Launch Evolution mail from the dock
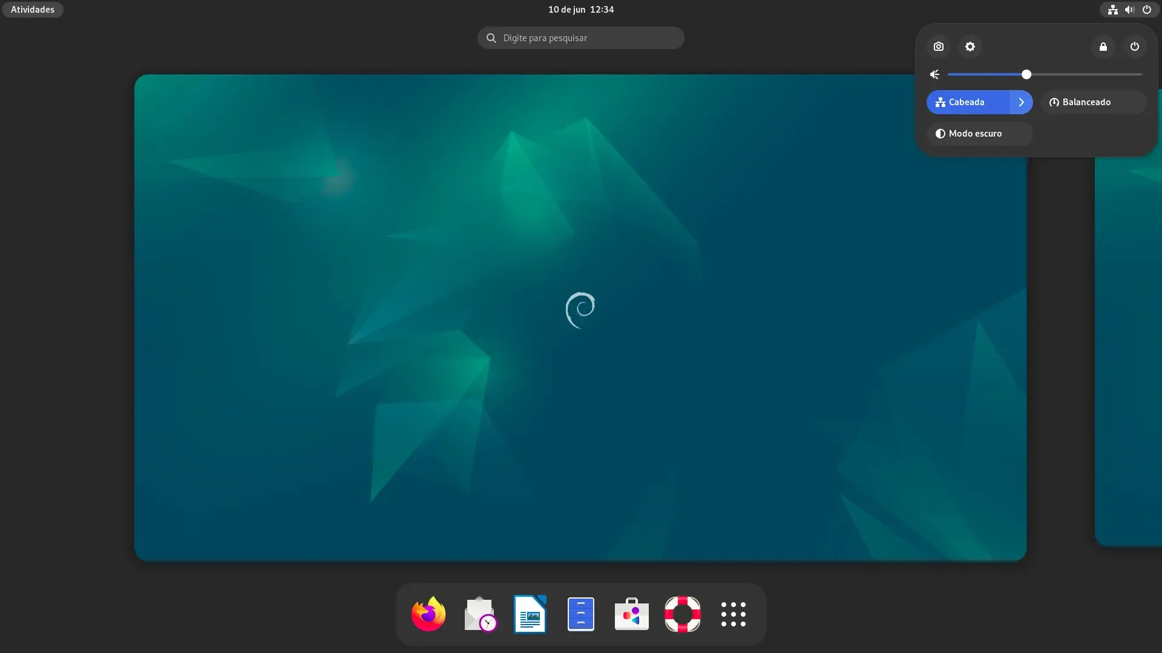The height and width of the screenshot is (653, 1162). [480, 614]
